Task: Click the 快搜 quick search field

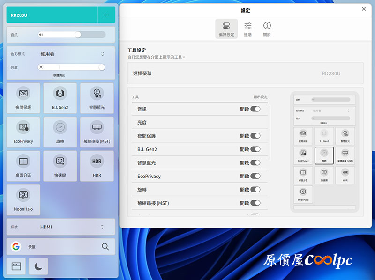Action: (61, 246)
